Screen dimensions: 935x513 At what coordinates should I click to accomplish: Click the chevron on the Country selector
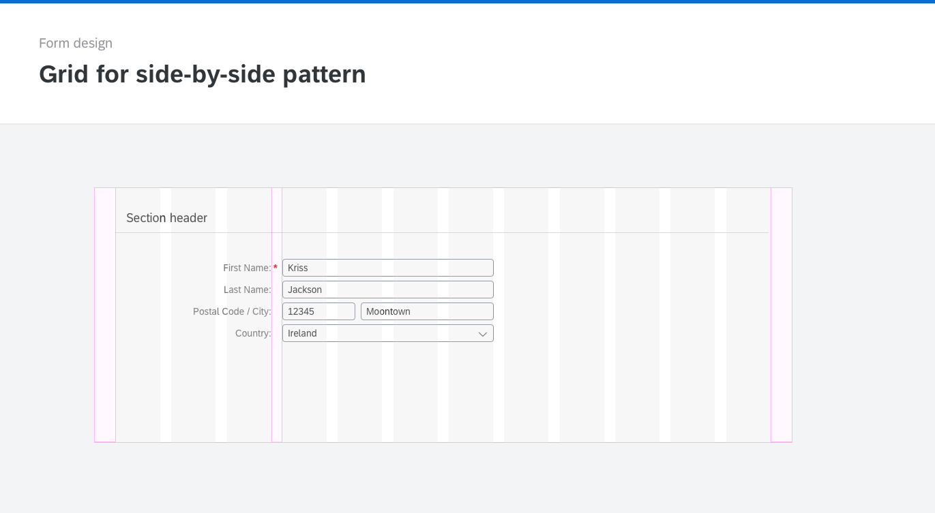pos(483,333)
